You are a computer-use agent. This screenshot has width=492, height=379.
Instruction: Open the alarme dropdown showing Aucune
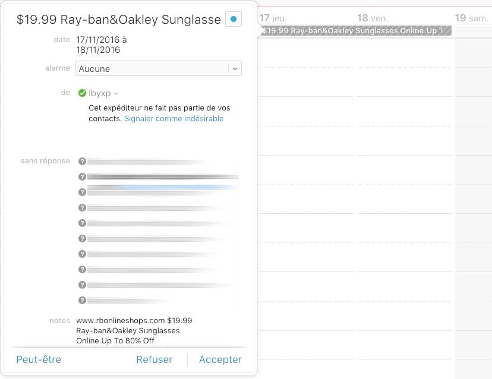click(158, 68)
